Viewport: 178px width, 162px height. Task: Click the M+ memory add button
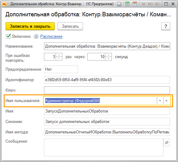click(x=151, y=4)
